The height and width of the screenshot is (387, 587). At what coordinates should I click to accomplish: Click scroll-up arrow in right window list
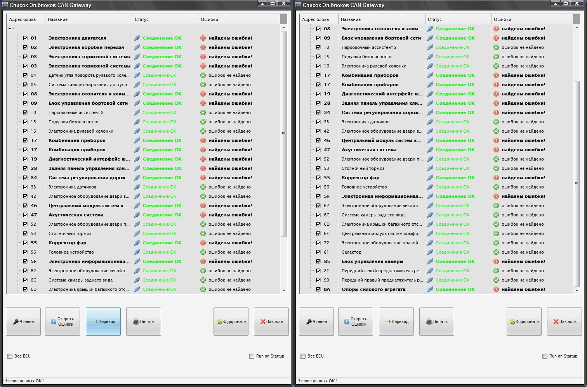[x=577, y=28]
